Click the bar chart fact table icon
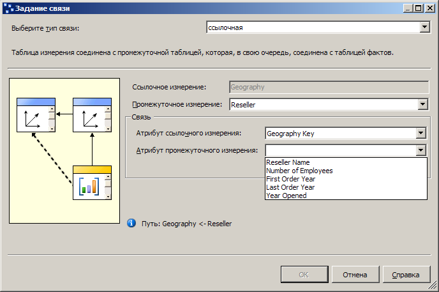This screenshot has width=439, height=292. (x=92, y=183)
